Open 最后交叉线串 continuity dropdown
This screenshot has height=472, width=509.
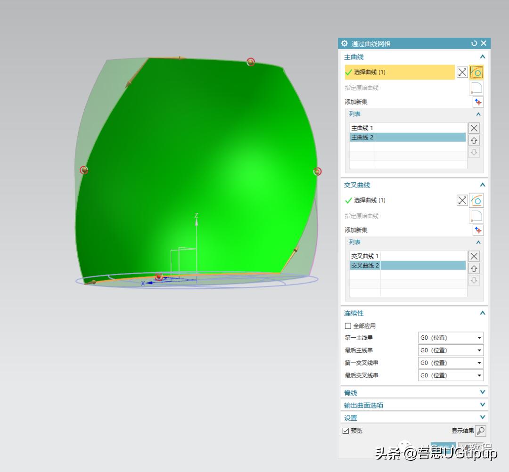(x=451, y=375)
